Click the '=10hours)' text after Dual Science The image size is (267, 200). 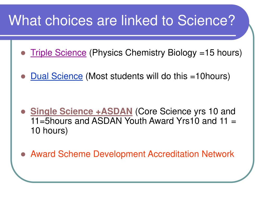(210, 76)
